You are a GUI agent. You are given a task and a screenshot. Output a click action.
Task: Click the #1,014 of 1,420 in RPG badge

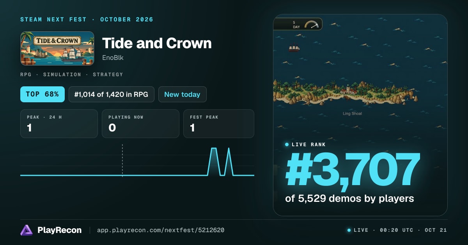tap(111, 94)
